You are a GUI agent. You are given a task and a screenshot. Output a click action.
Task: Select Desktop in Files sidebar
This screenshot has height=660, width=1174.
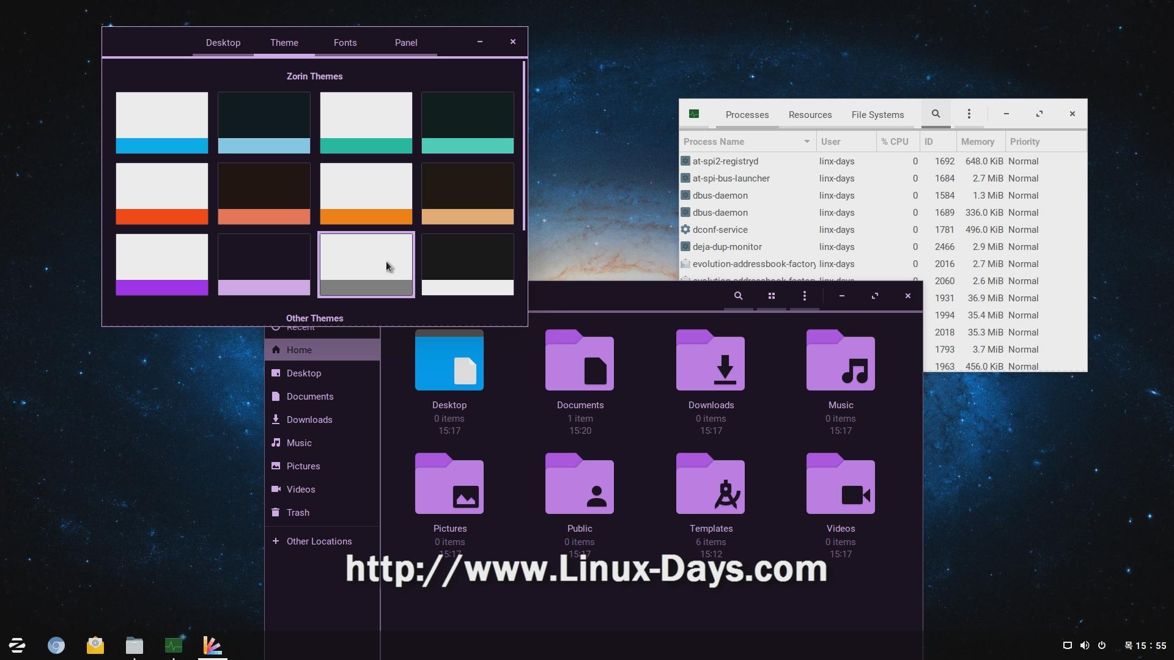(322, 373)
